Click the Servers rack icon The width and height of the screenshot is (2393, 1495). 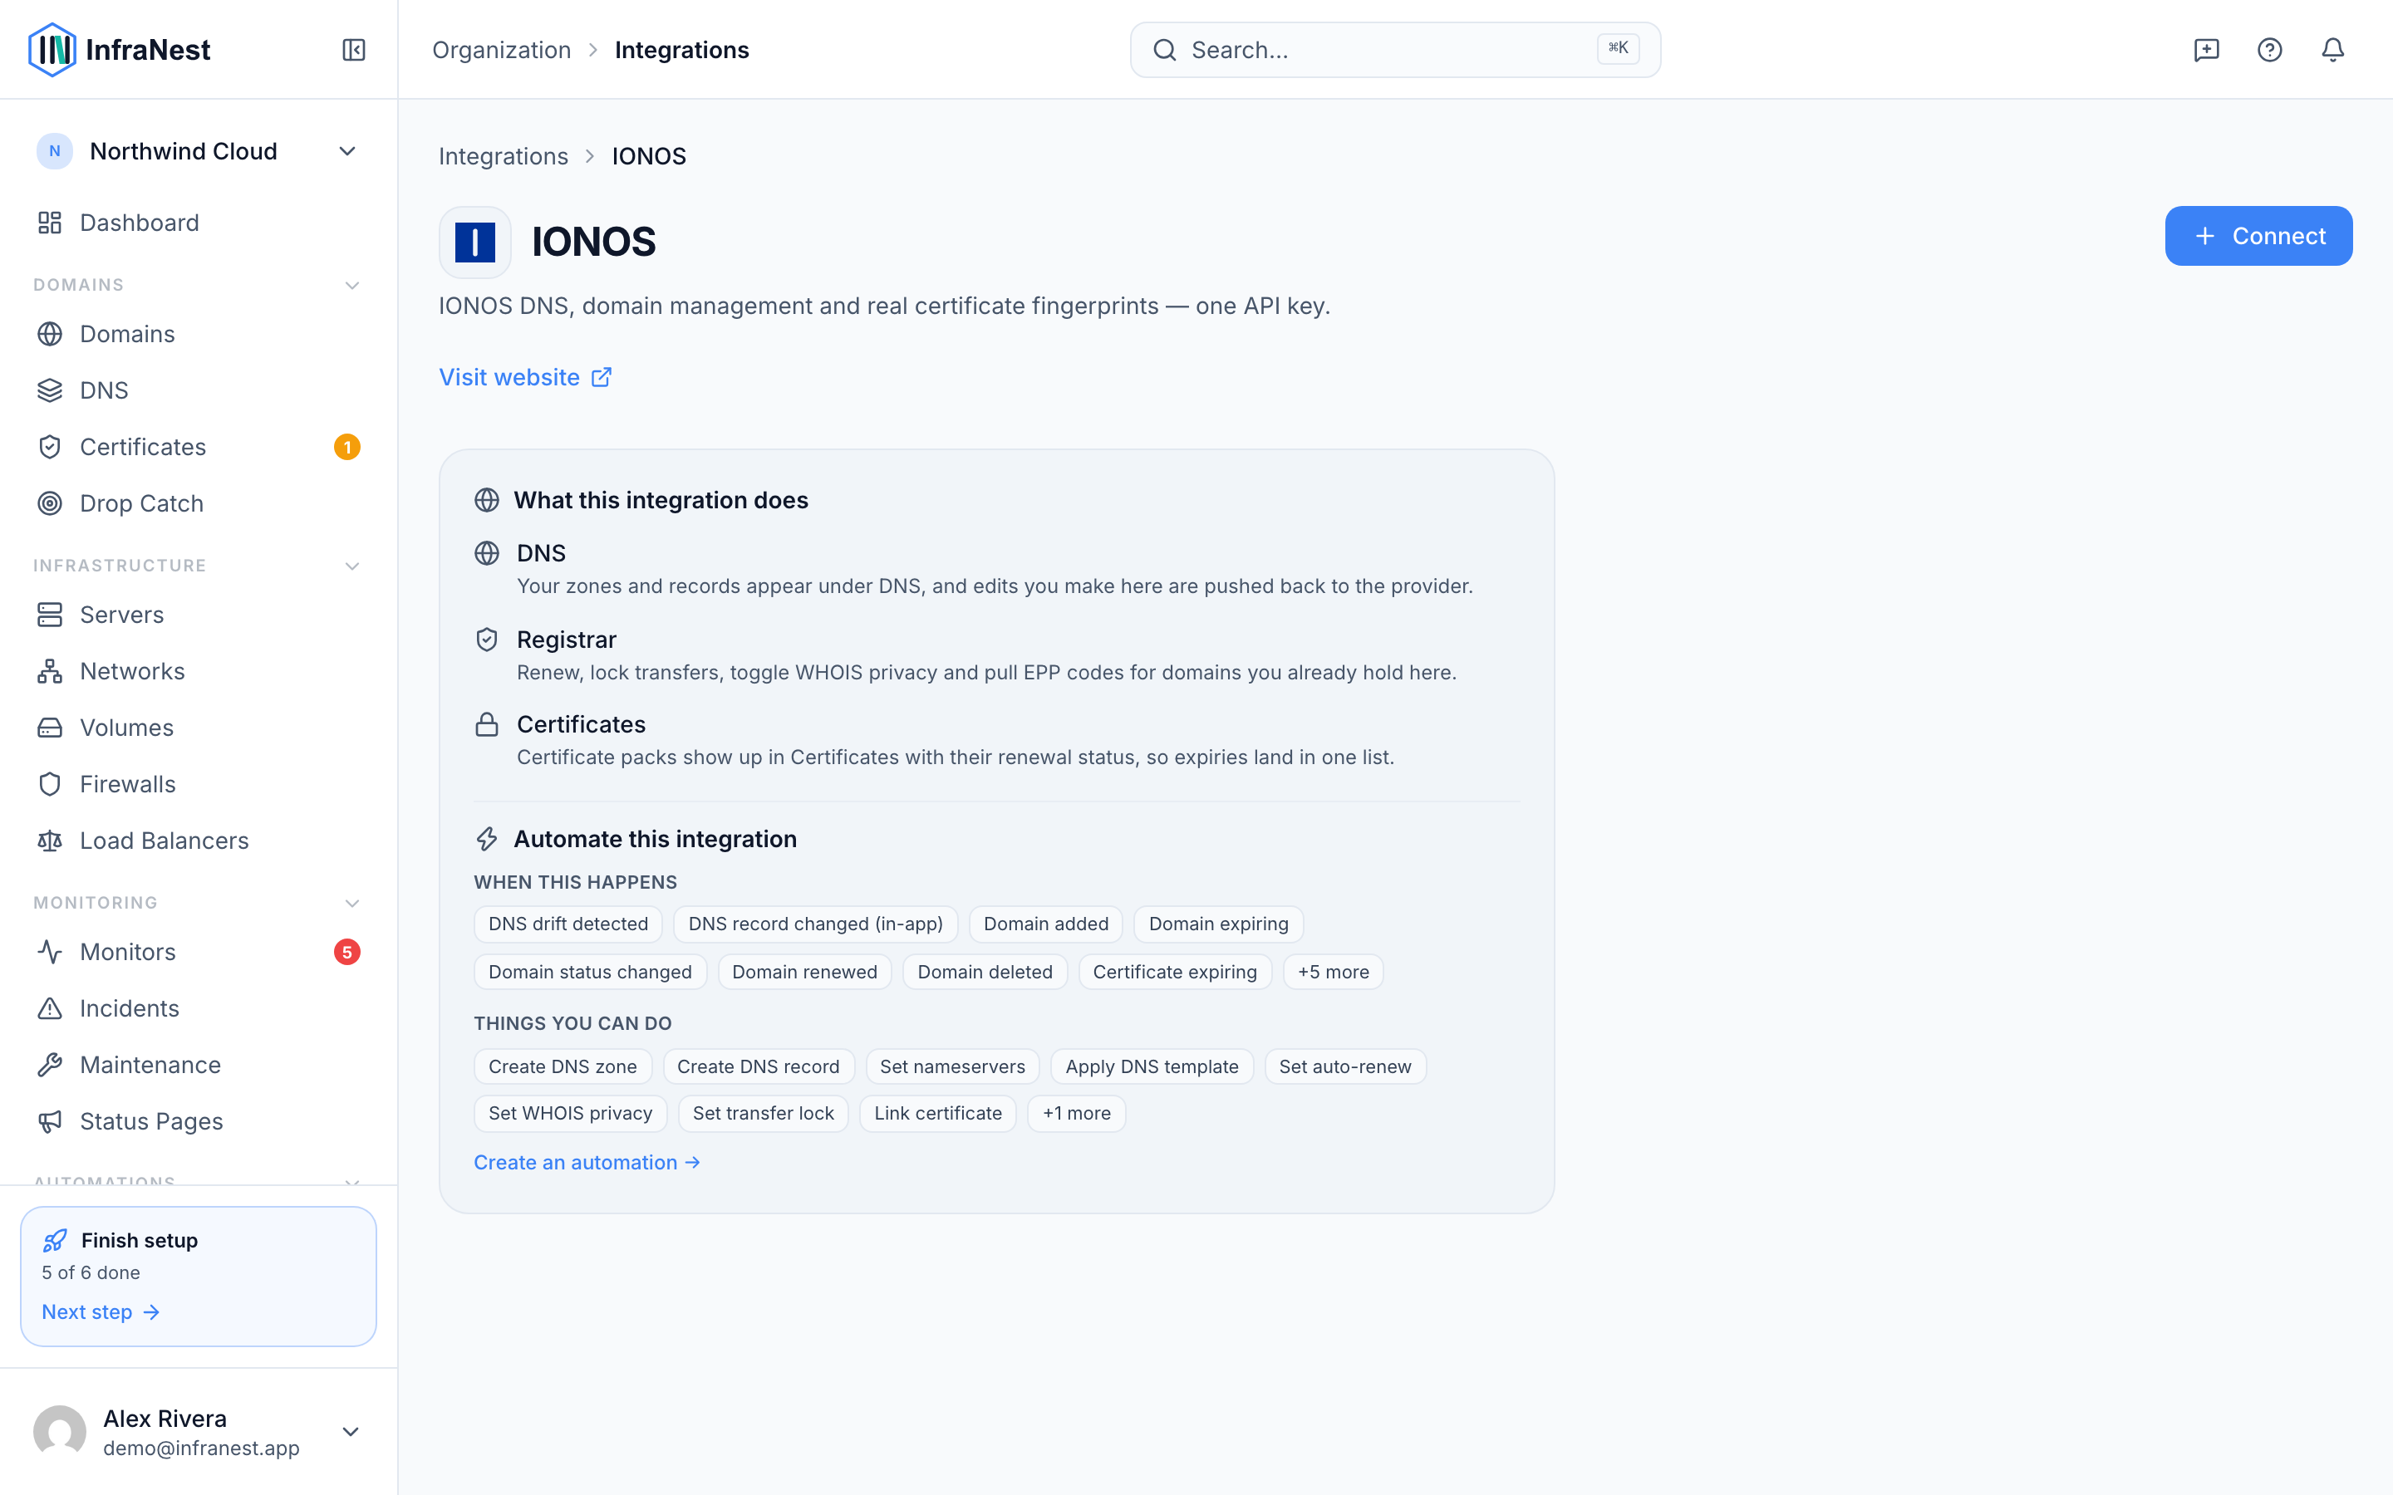click(50, 615)
